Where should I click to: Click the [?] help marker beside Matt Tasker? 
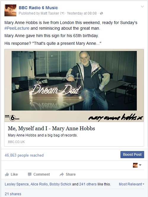[x=62, y=13]
